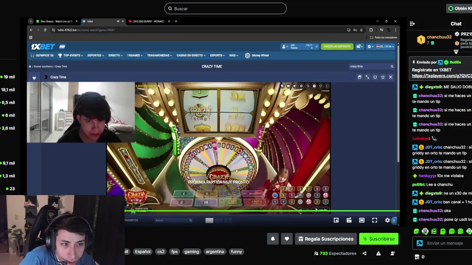This screenshot has width=472, height=265.
Task: Click the Suscribirse button
Action: coord(379,239)
